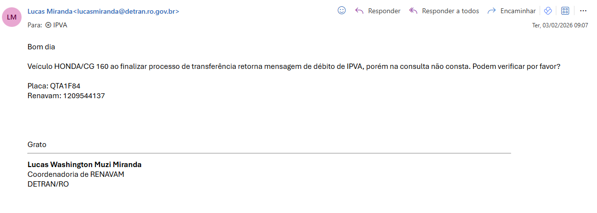
Task: Open the more actions ellipsis menu
Action: (583, 11)
